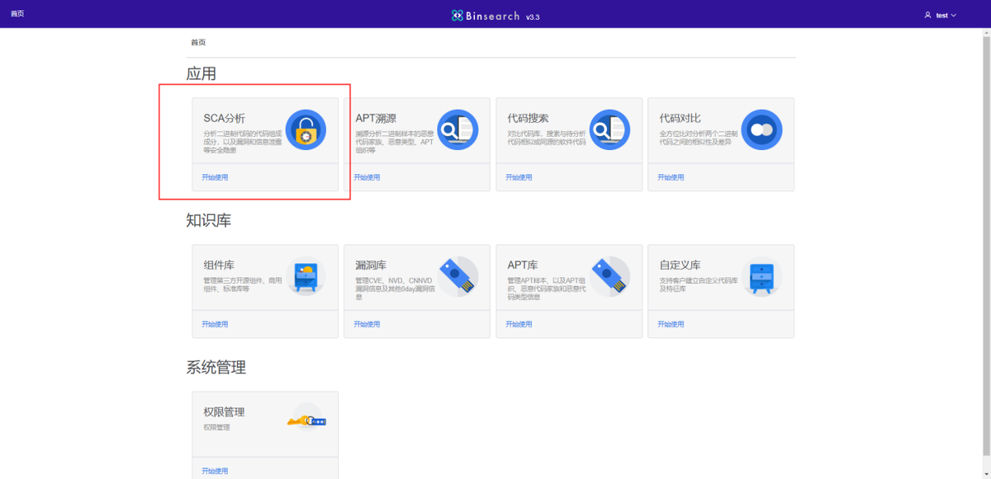Click the SCA分析 lock icon
This screenshot has width=991, height=479.
point(306,129)
